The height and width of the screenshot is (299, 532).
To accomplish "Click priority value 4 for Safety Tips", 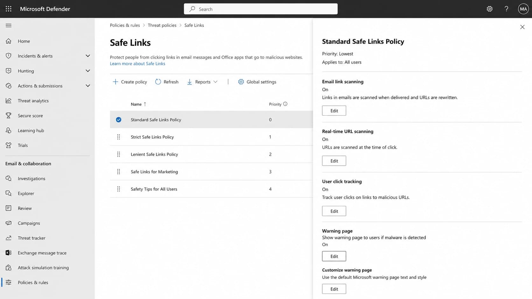I will coord(270,189).
